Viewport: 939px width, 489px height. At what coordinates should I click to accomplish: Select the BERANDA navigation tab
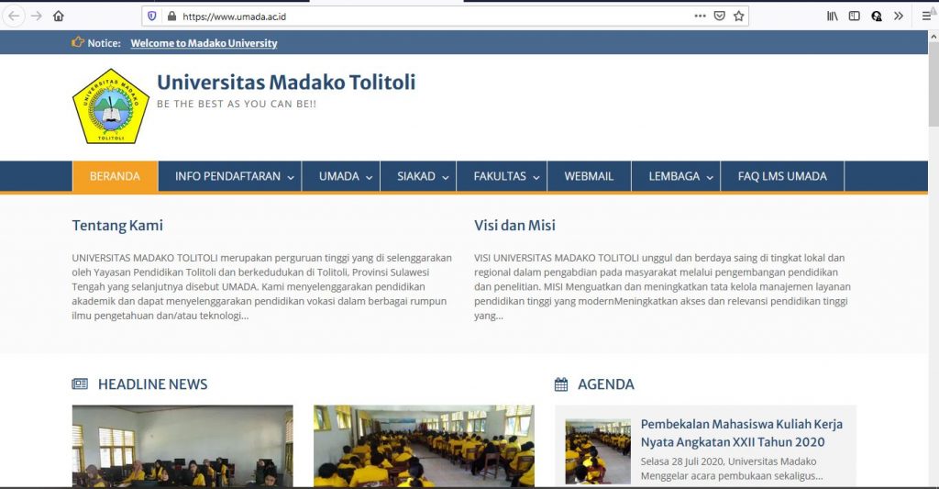[115, 176]
